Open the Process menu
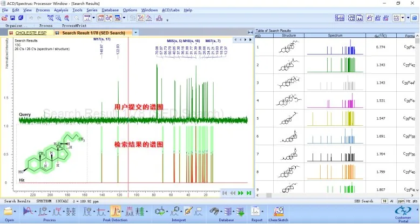 click(x=43, y=10)
